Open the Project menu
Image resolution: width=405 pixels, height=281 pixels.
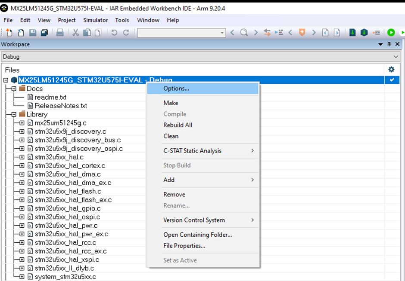[67, 20]
